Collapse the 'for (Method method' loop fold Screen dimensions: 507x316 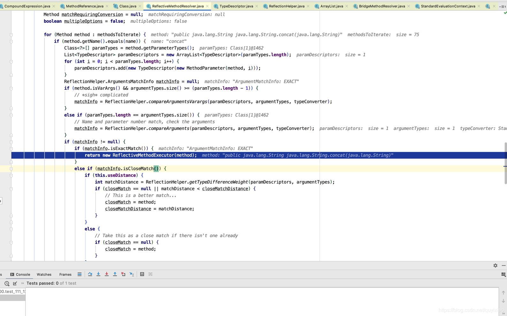click(11, 35)
